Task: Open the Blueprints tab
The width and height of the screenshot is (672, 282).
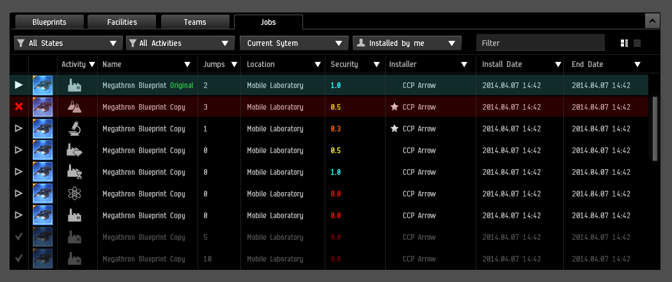Action: (49, 22)
